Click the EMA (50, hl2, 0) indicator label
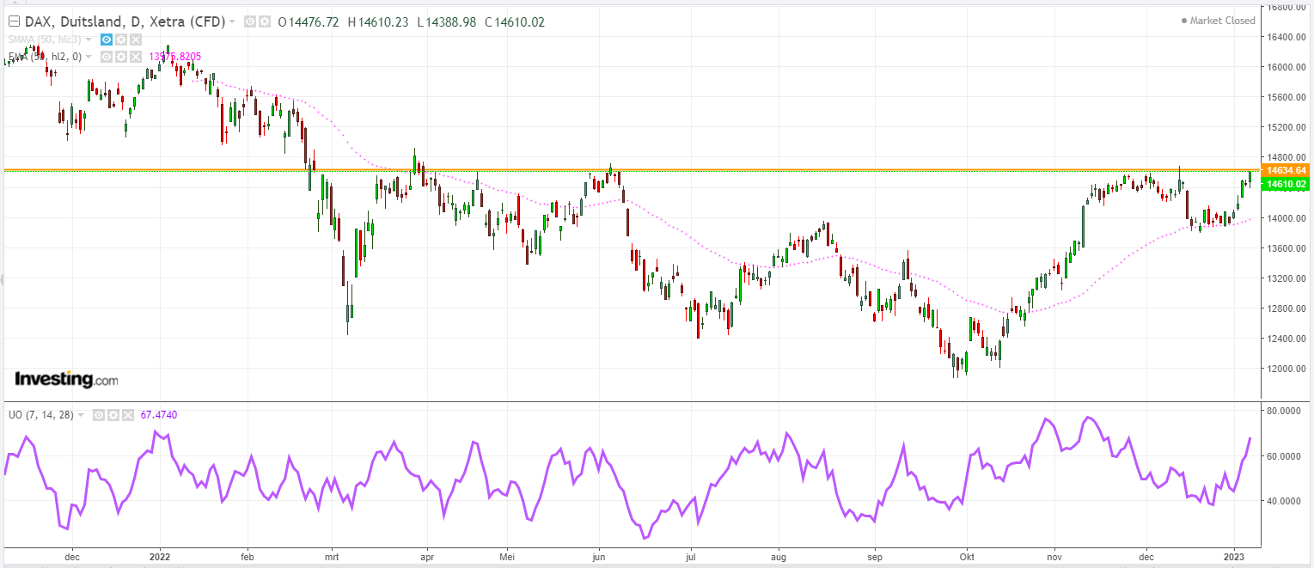The height and width of the screenshot is (568, 1314). 45,57
